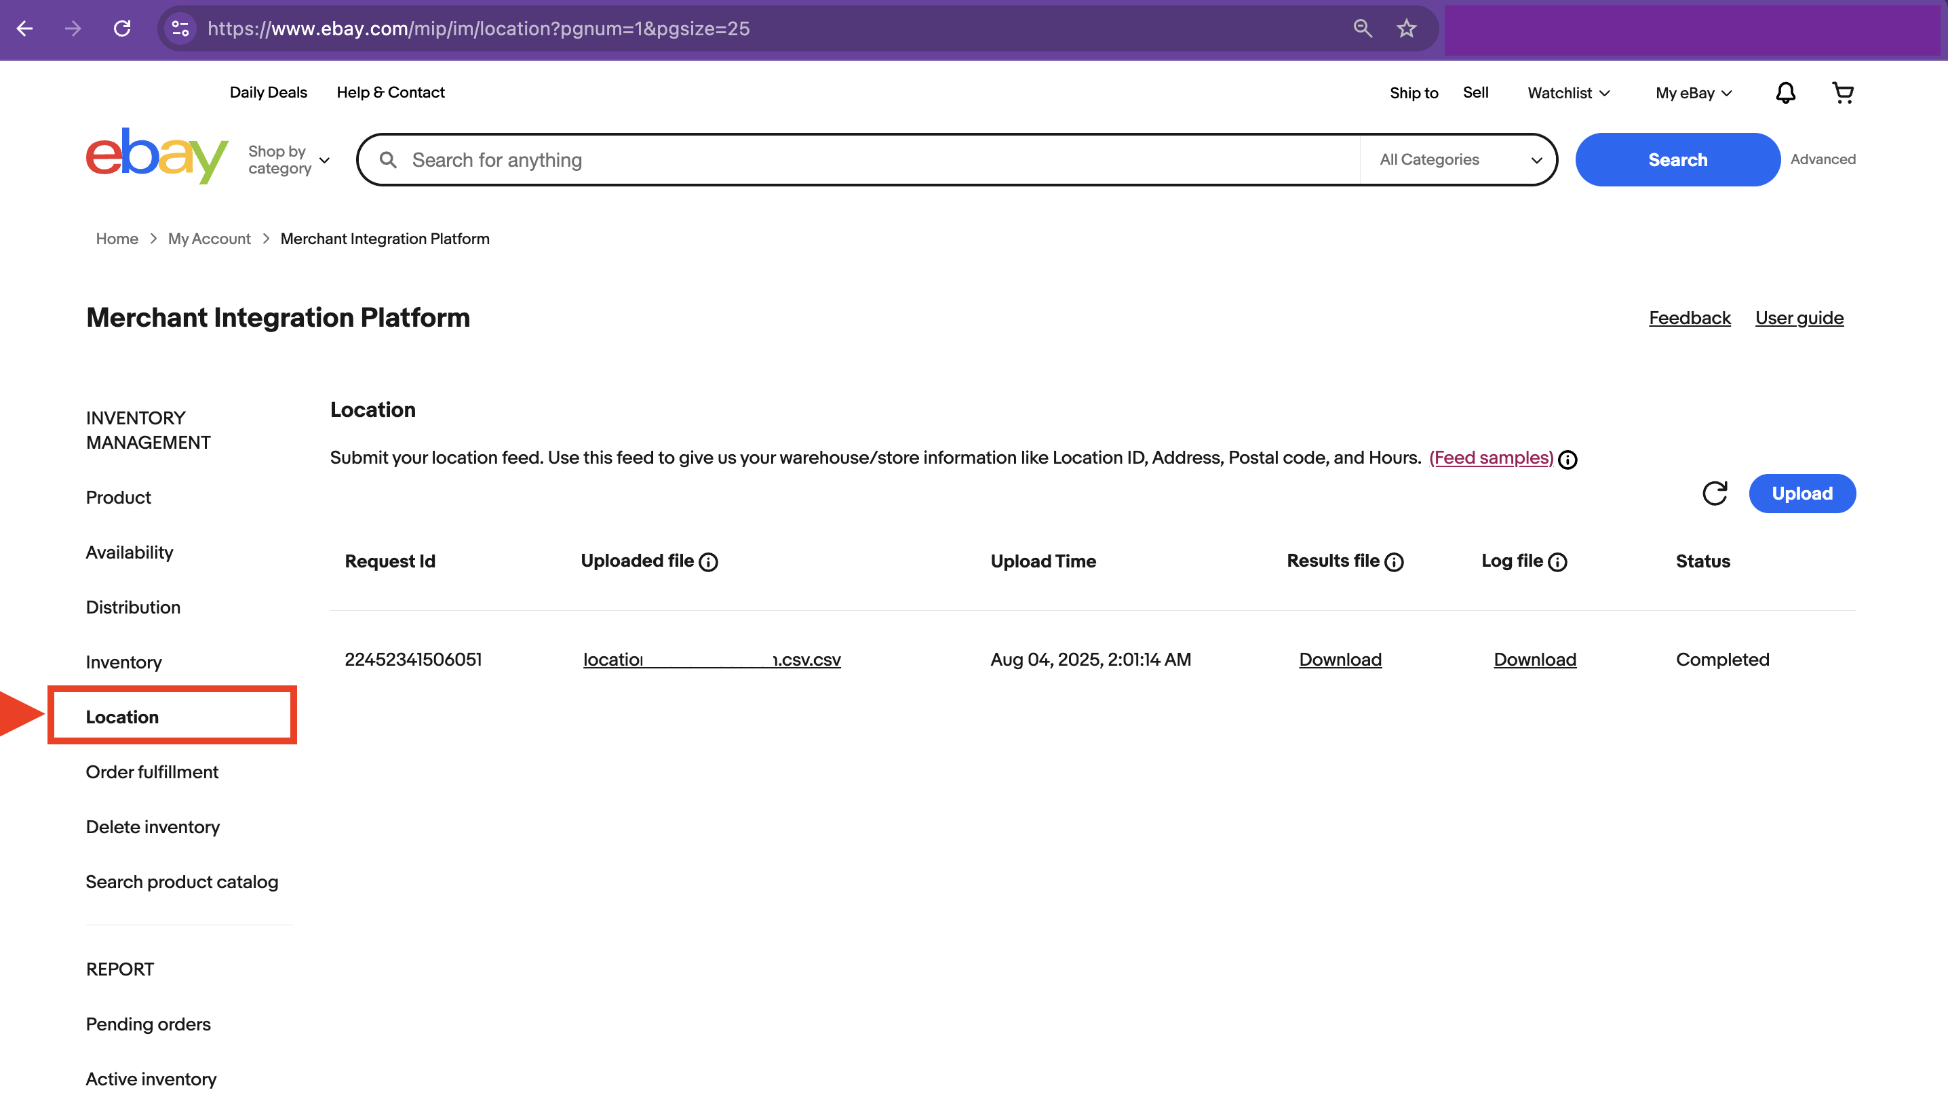Open the info tooltip next to Feed samples

[x=1568, y=459]
